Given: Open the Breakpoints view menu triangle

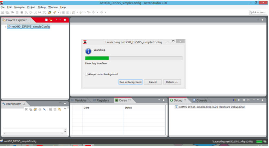Looking at the screenshot, I should (x=65, y=109).
